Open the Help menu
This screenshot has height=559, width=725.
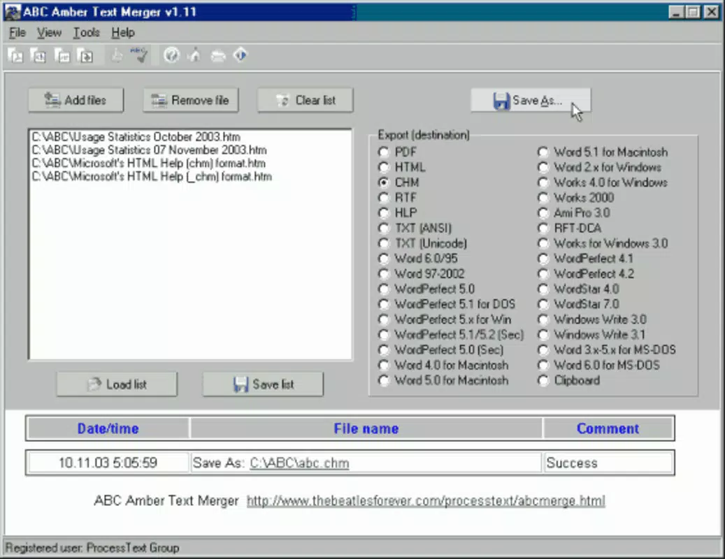point(122,33)
